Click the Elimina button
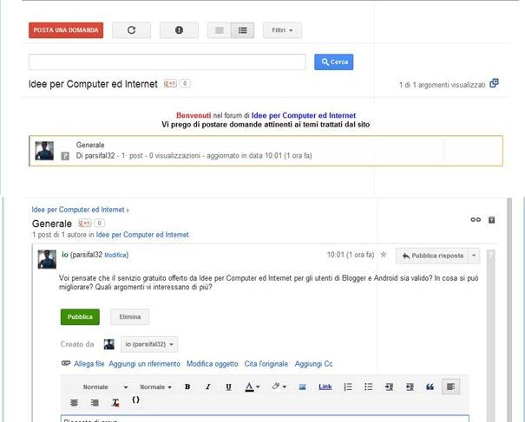The image size is (525, 422). 130,316
